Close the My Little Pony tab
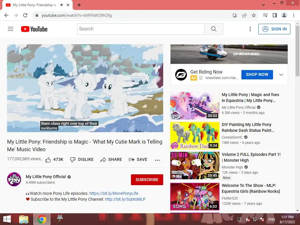 tap(68, 5)
